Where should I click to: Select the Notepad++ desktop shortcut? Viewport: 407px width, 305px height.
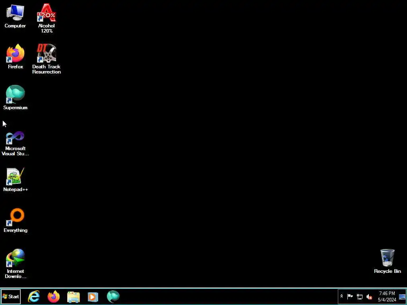point(16,180)
